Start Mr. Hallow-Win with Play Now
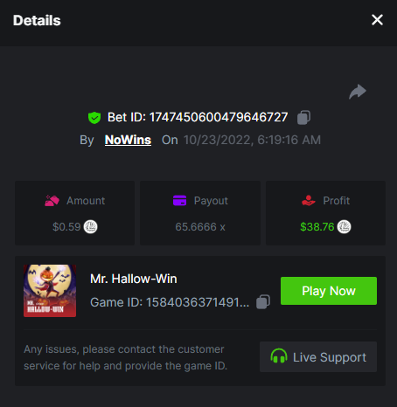Viewport: 397px width, 407px height. 329,291
